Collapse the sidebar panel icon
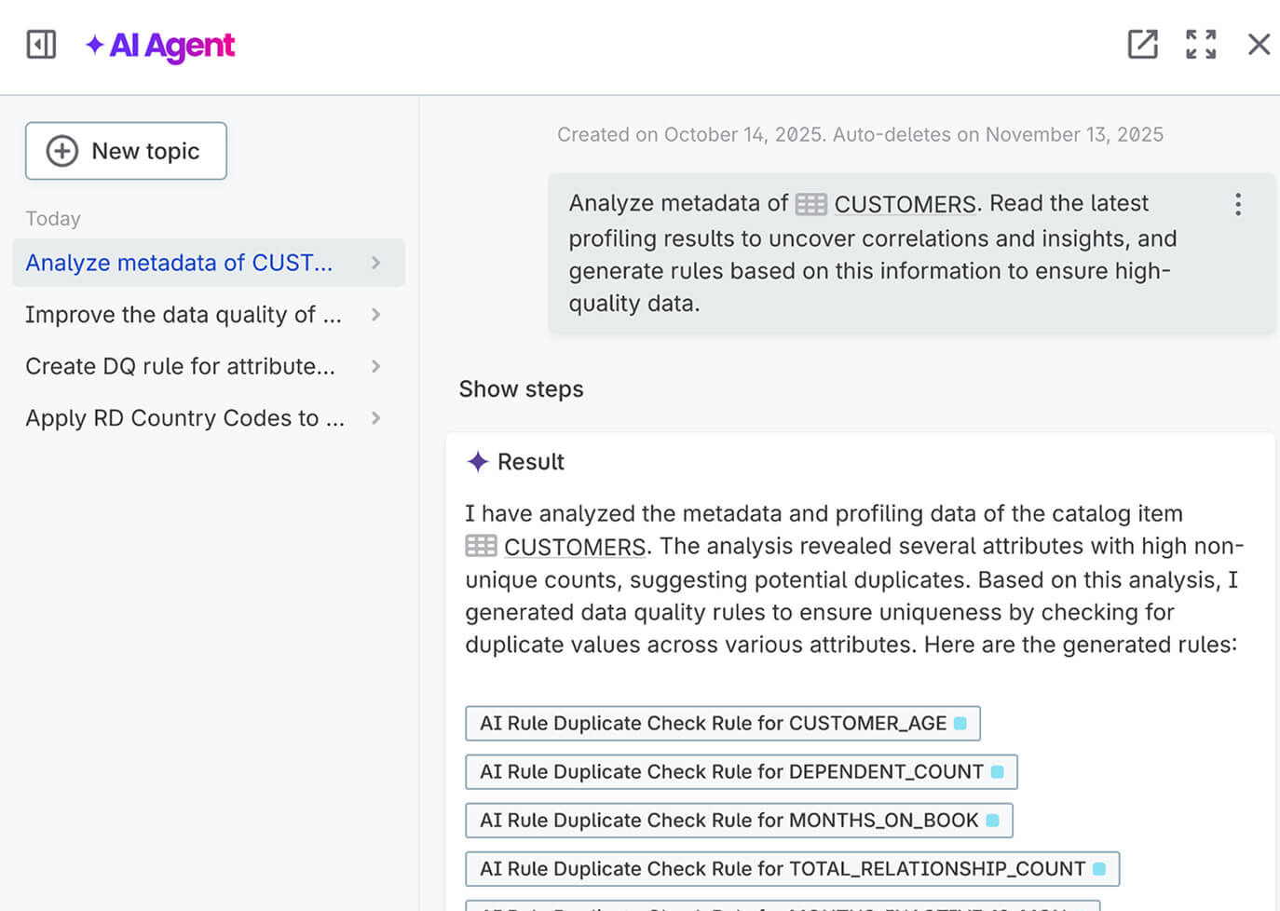This screenshot has width=1280, height=911. pyautogui.click(x=41, y=45)
